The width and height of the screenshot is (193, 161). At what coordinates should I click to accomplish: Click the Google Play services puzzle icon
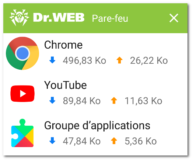[22, 133]
